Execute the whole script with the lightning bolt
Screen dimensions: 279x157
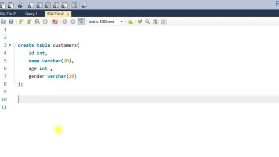click(x=21, y=22)
